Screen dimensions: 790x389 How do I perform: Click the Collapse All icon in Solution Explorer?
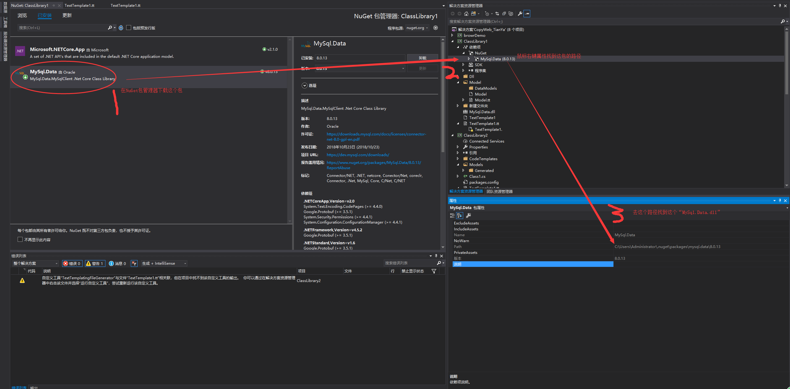504,14
